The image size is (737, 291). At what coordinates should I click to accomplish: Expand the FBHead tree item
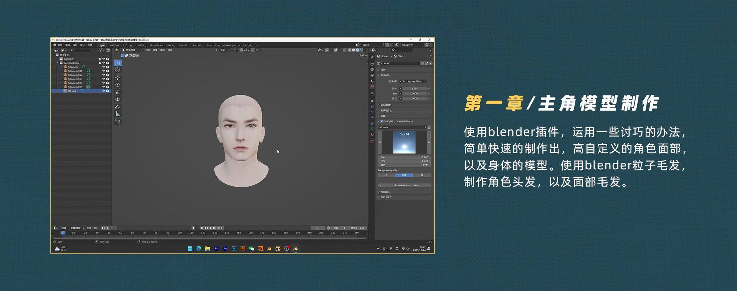pos(61,91)
